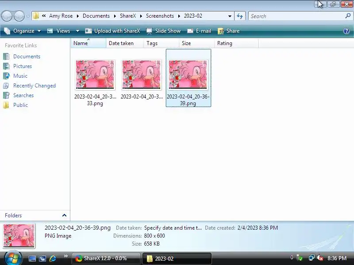
Task: Switch to ShareX 12.0 taskbar button
Action: (x=106, y=258)
